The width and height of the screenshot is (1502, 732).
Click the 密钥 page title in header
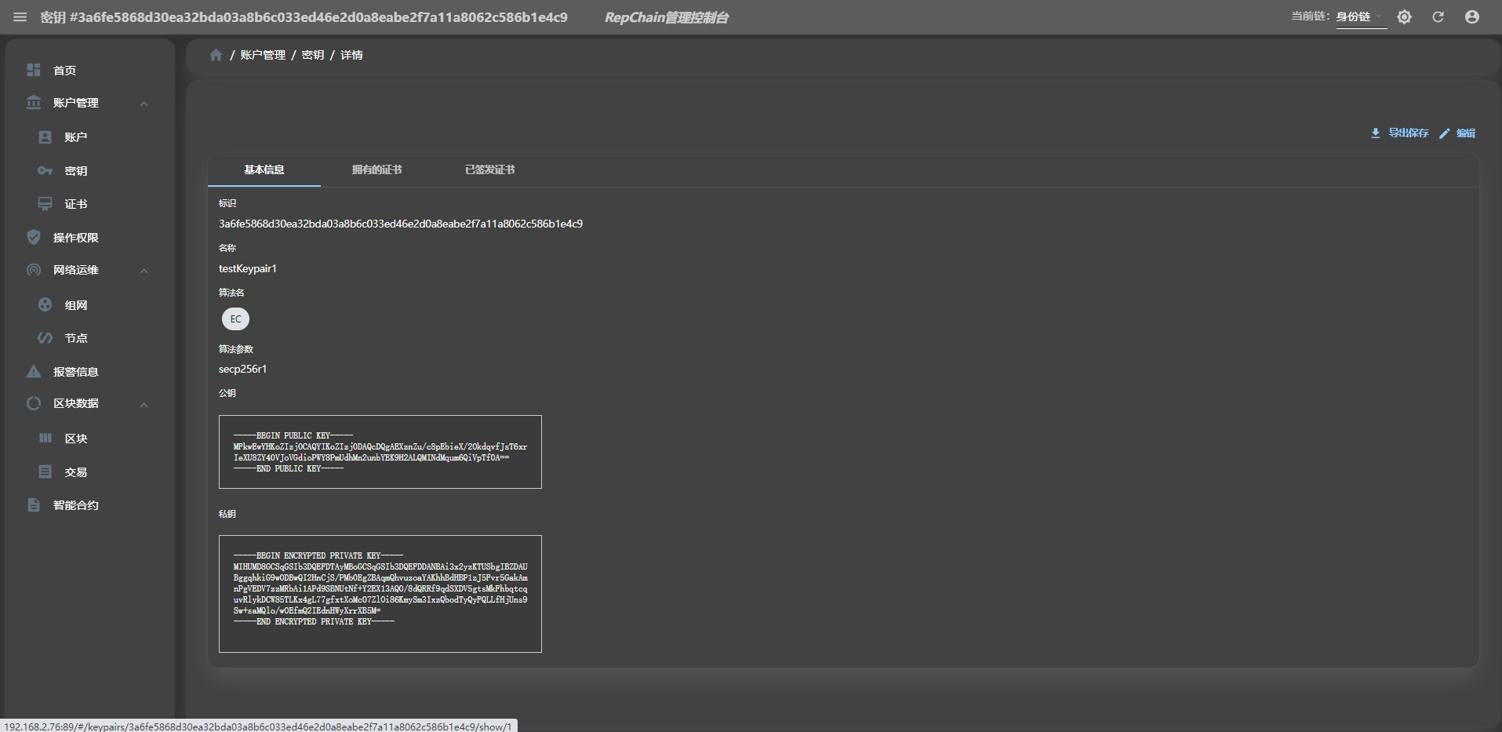pyautogui.click(x=304, y=17)
